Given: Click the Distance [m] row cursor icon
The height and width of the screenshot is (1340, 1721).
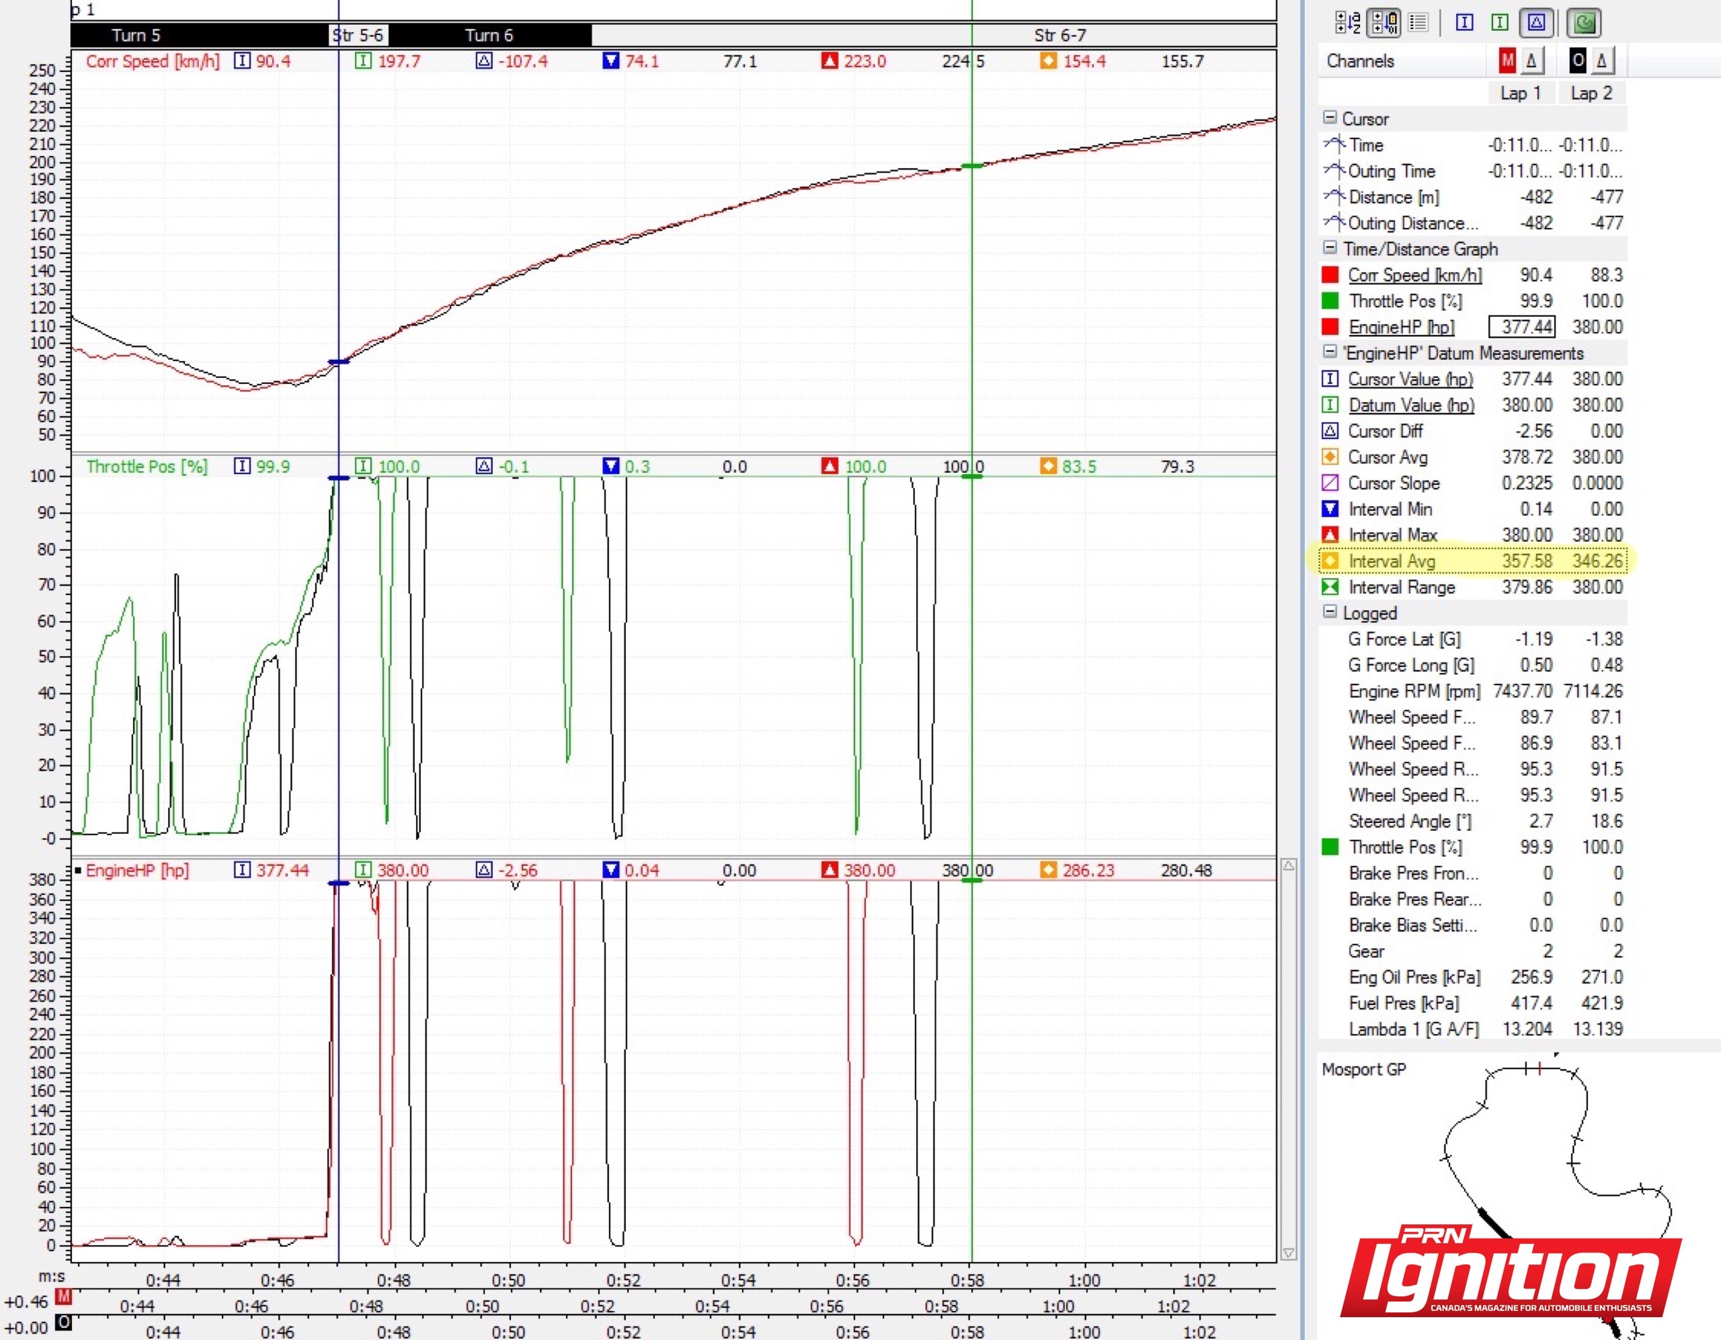Looking at the screenshot, I should 1334,196.
